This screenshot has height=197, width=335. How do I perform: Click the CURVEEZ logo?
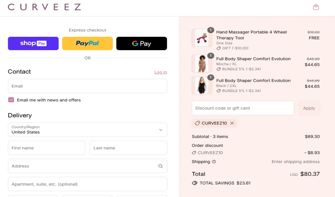click(45, 8)
